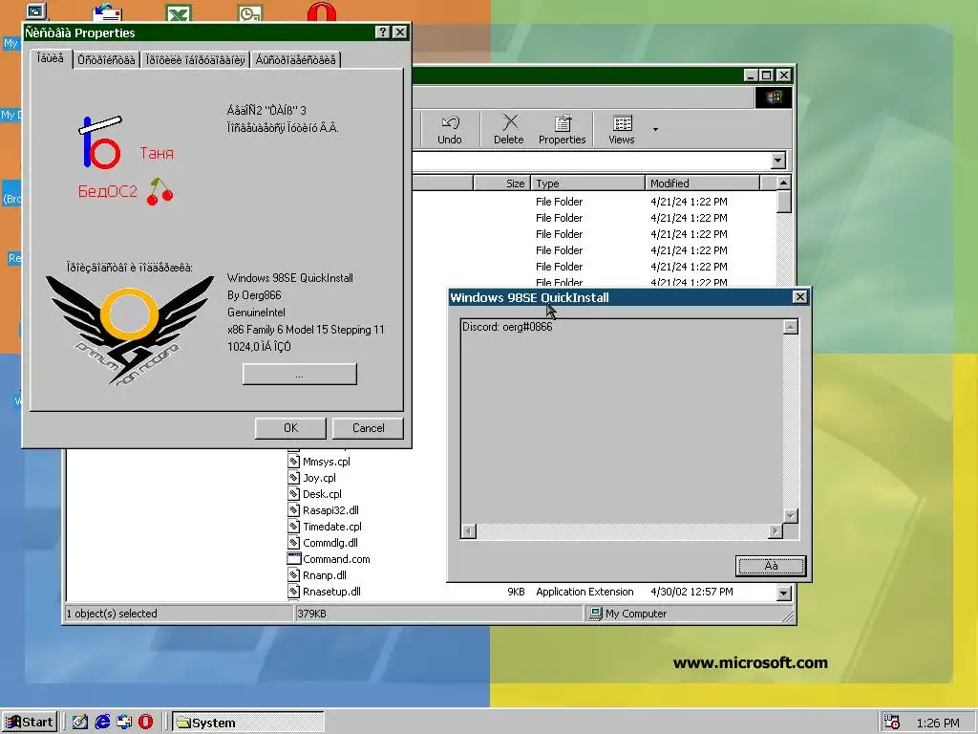Click the OK button
This screenshot has height=734, width=978.
click(x=290, y=428)
